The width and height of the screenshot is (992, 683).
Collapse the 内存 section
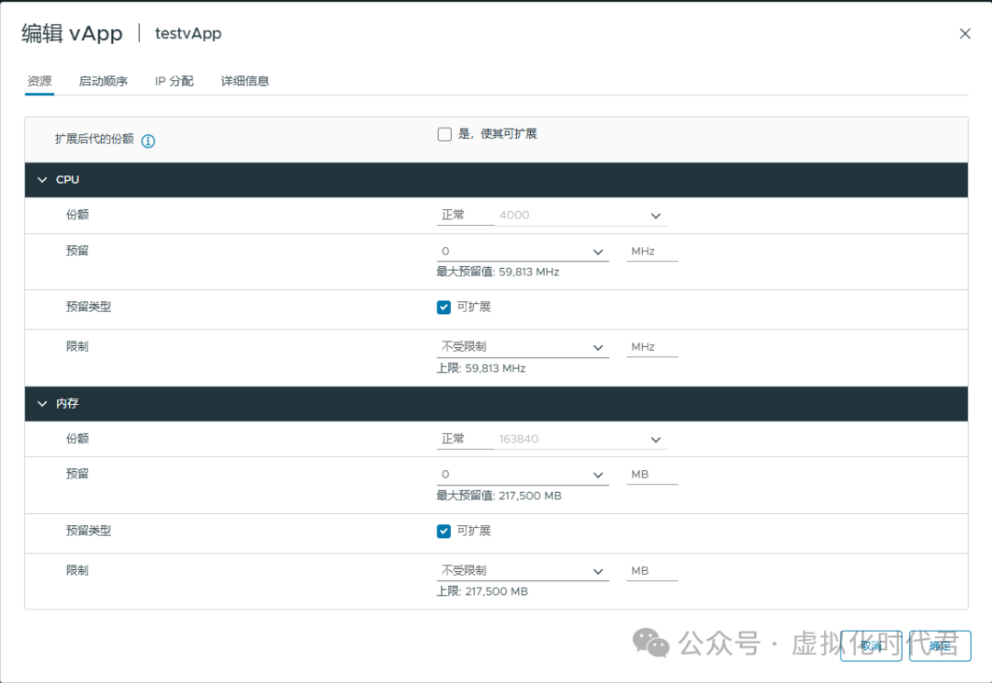point(42,404)
